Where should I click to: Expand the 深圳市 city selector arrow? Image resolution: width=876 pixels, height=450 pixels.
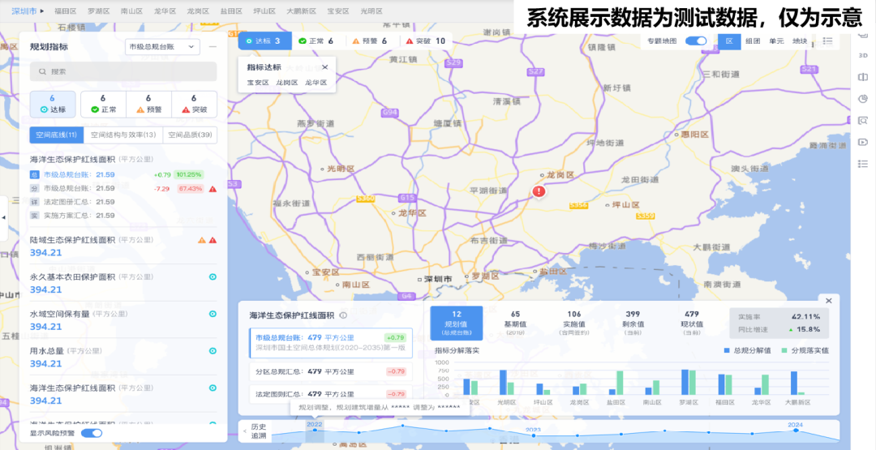coord(42,11)
